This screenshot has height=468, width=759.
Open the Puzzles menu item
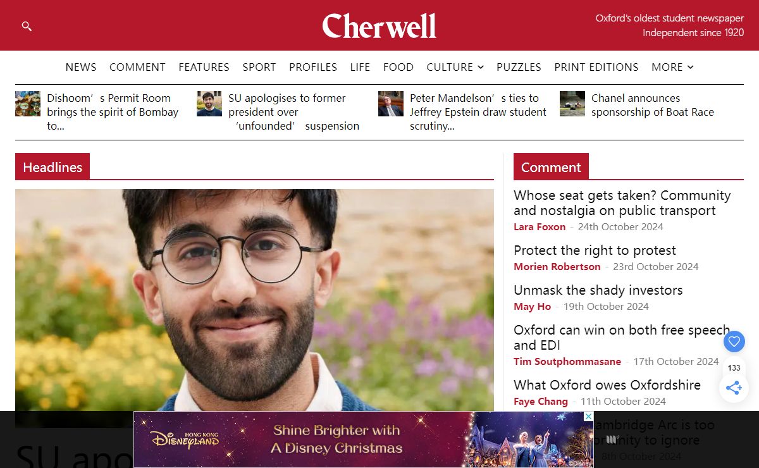[x=519, y=67]
